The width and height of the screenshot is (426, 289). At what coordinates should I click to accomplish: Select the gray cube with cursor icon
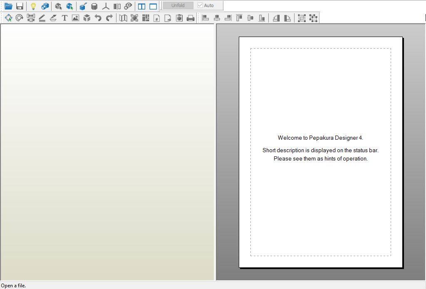pyautogui.click(x=58, y=6)
